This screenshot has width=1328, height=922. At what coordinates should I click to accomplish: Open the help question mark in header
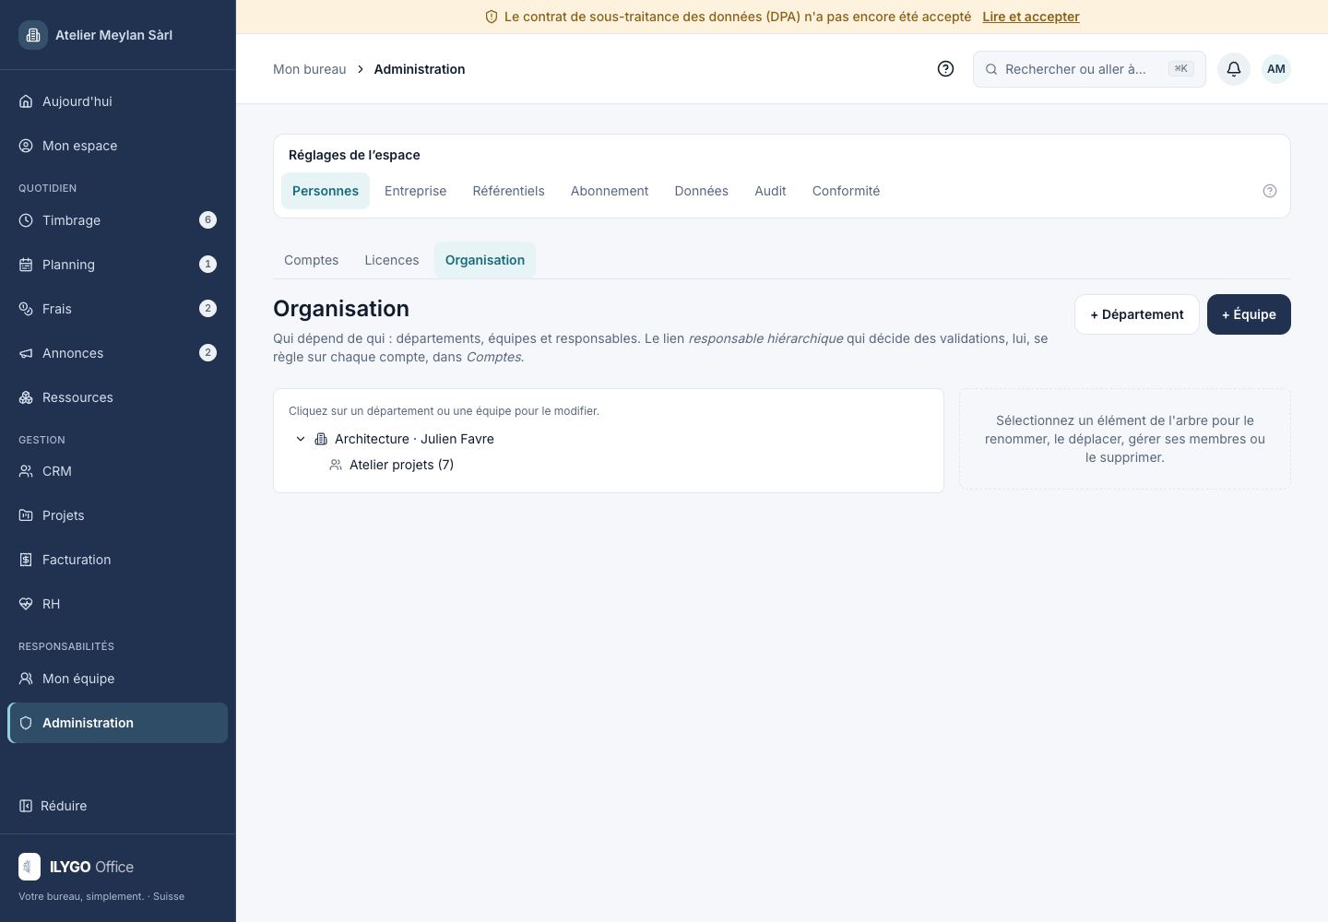945,69
